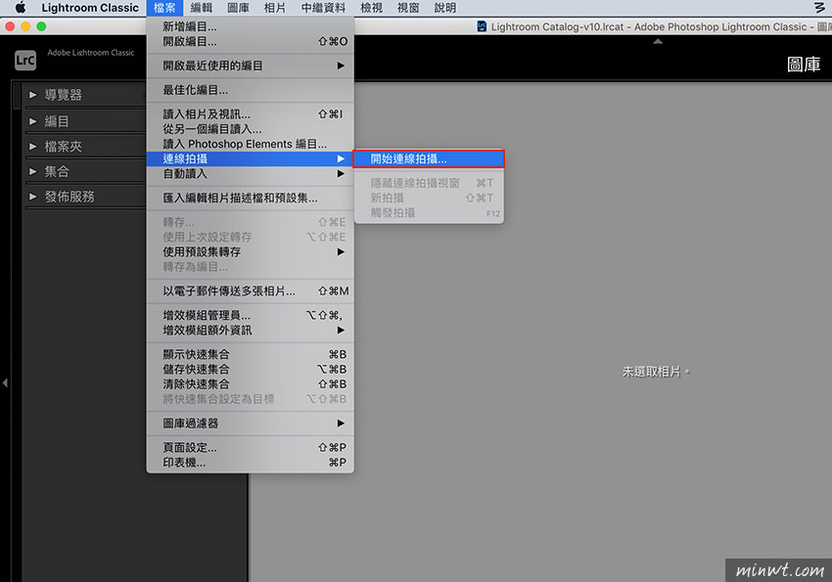Expand the 編目 panel
832x582 pixels.
[x=33, y=121]
